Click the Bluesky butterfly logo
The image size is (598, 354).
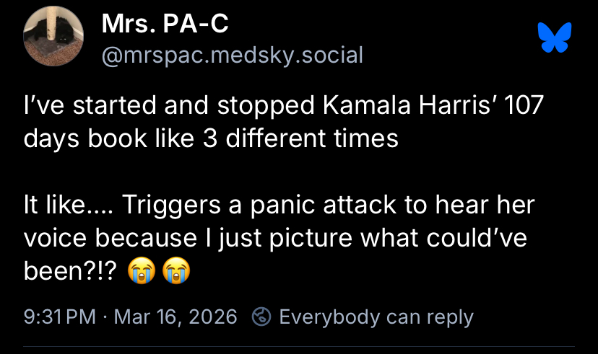(x=555, y=37)
